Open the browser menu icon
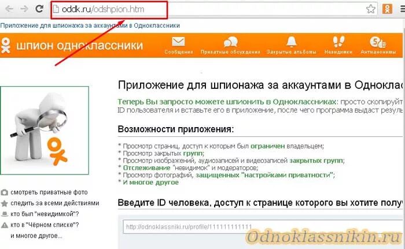 point(403,9)
